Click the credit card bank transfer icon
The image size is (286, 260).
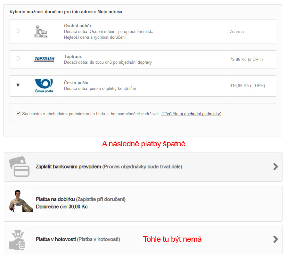[19, 167]
